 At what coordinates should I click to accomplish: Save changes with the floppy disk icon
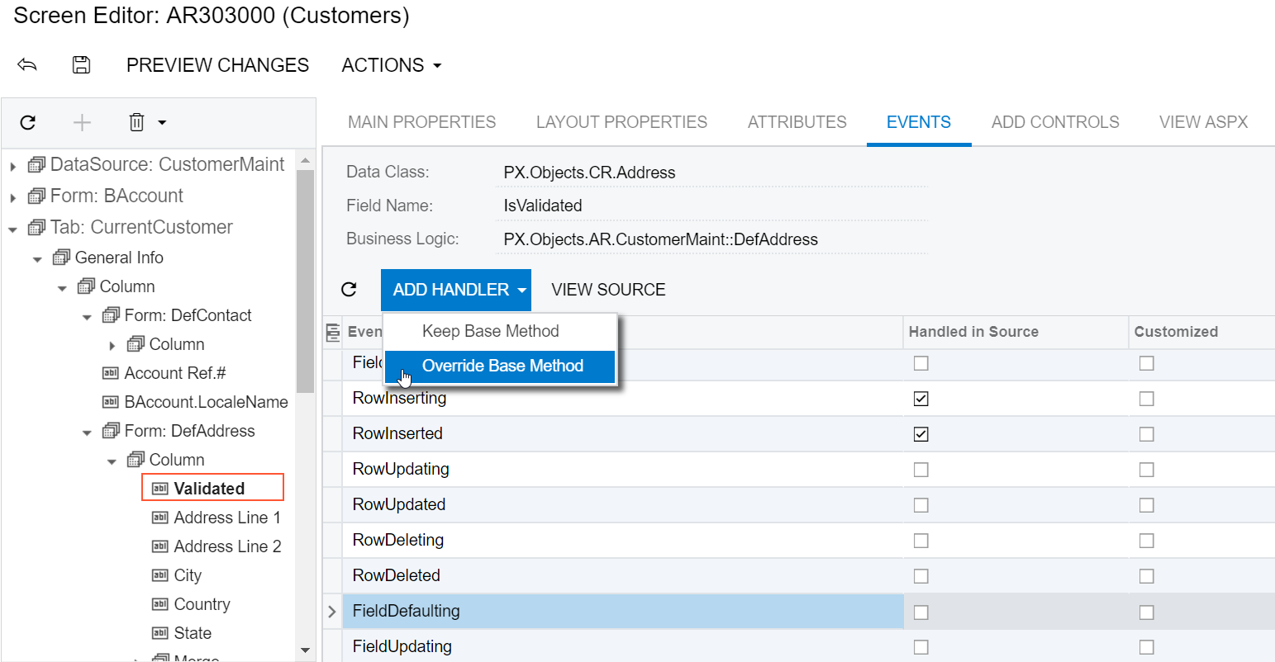81,65
